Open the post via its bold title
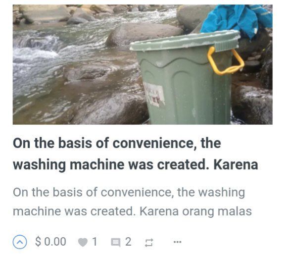Viewport: 285px width, 259px height. (136, 154)
